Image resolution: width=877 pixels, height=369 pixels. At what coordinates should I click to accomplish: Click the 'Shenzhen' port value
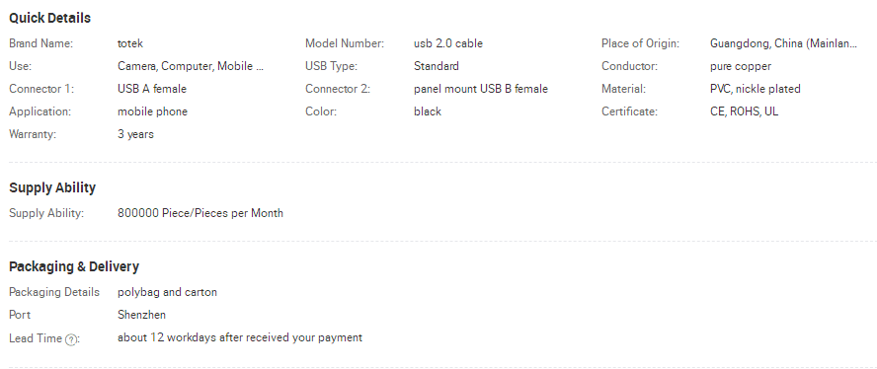pyautogui.click(x=141, y=315)
